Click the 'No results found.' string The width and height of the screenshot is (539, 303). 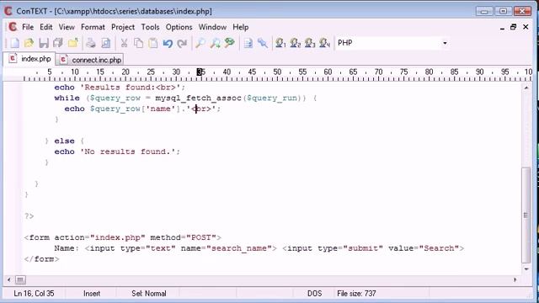point(127,151)
